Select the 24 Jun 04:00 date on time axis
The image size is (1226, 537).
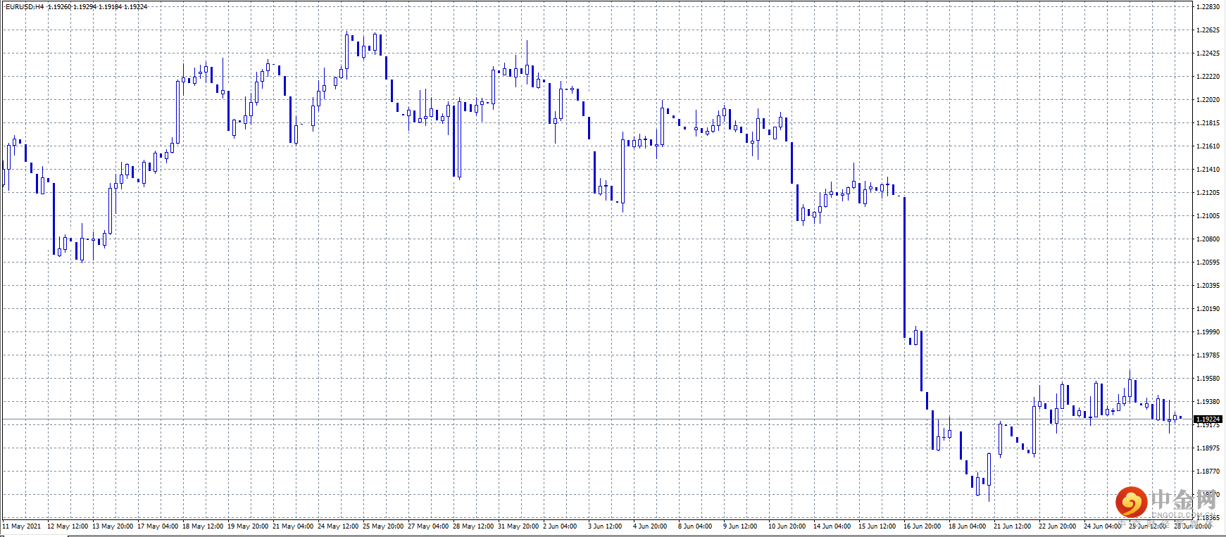[1103, 526]
